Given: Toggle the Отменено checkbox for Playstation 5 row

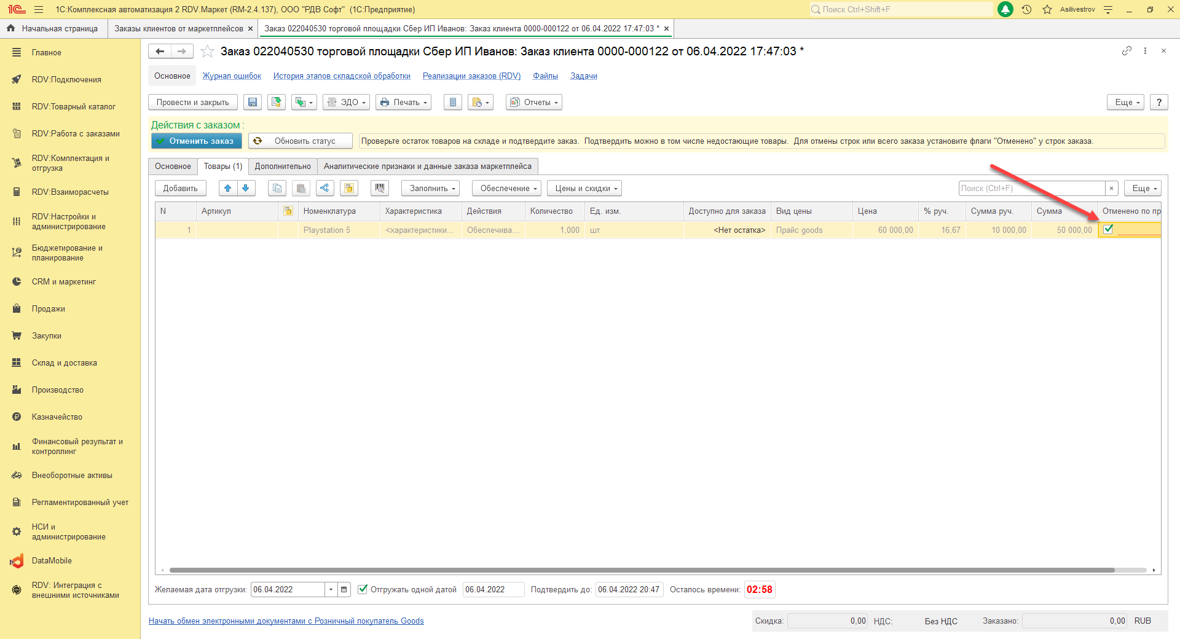Looking at the screenshot, I should click(x=1108, y=230).
